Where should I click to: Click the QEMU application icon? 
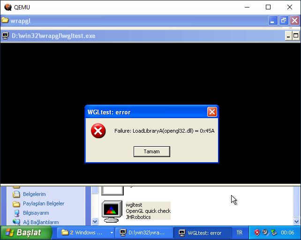click(x=8, y=7)
